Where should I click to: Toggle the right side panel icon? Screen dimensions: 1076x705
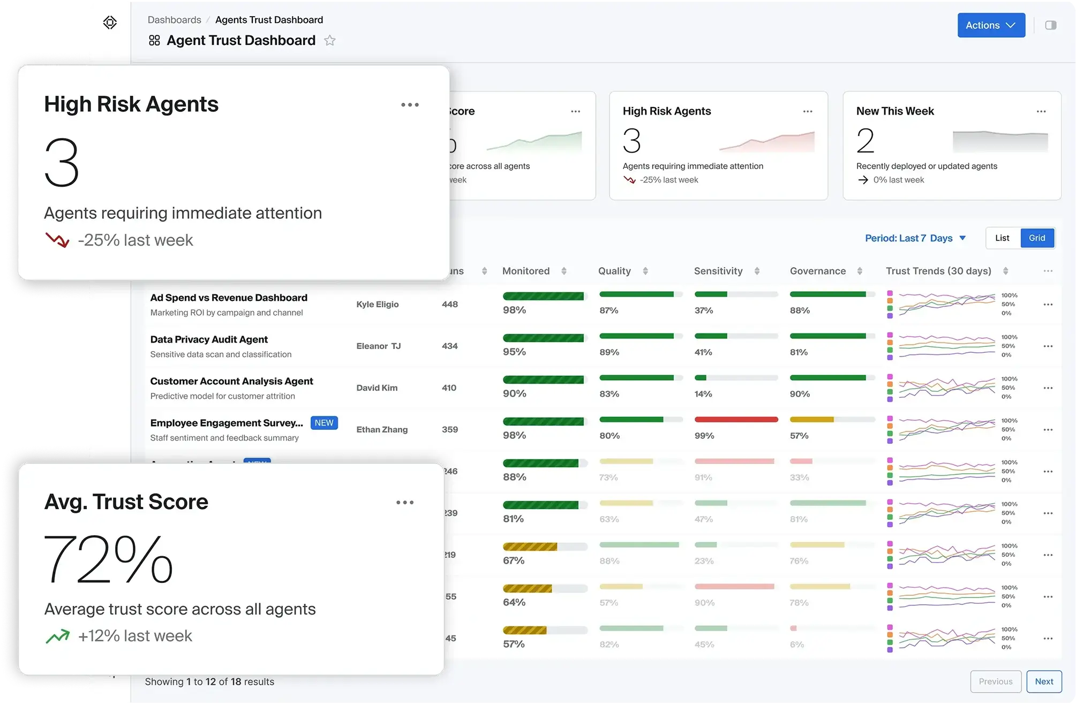point(1050,25)
